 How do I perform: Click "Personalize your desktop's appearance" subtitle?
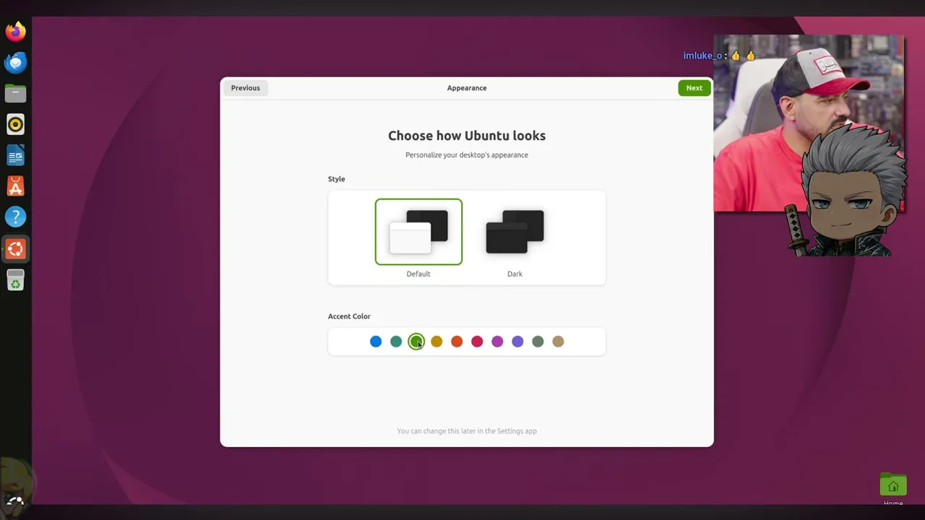coord(467,155)
